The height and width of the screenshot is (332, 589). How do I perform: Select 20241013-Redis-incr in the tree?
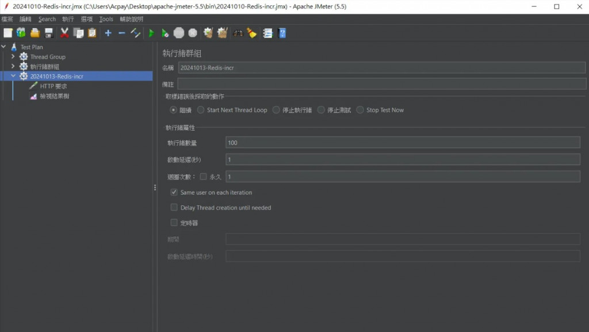click(57, 77)
